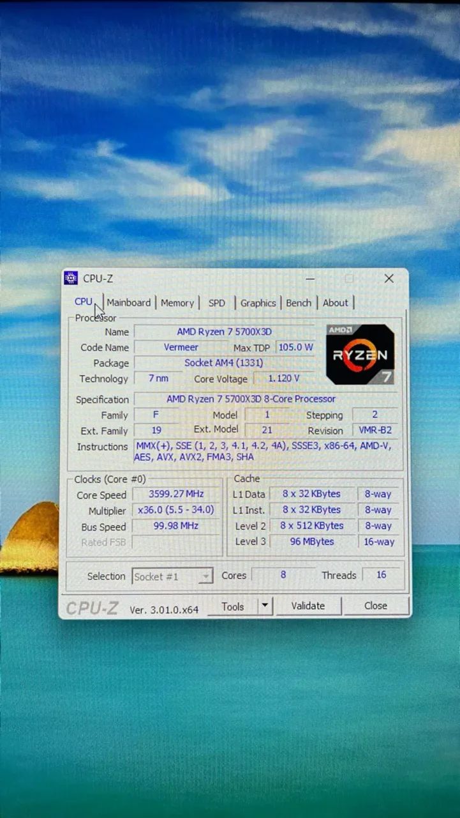This screenshot has height=818, width=460.
Task: Click the Validate button
Action: (308, 606)
